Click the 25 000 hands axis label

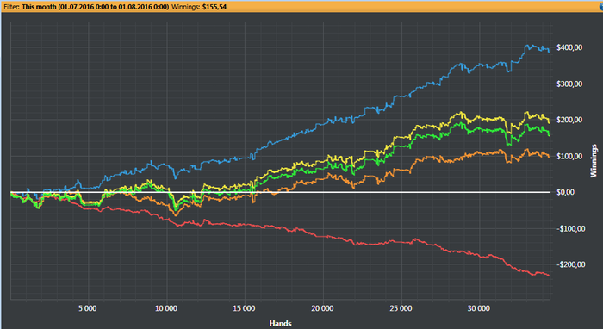point(401,308)
